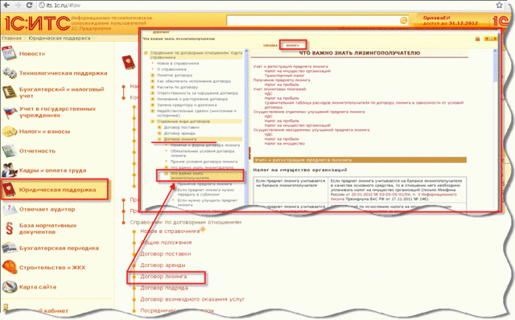This screenshot has height=320, width=515.
Task: Click the search magnifier icon in header
Action: 403,21
